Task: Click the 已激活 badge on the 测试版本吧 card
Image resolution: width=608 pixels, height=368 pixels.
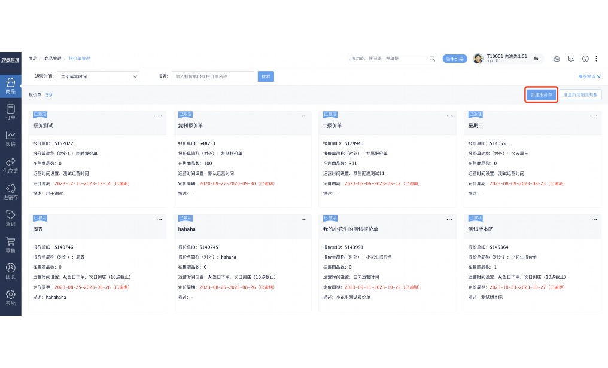Action: click(475, 218)
